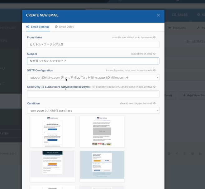The image size is (205, 189).
Task: Click the gear icon in the top navigation bar
Action: click(x=198, y=15)
